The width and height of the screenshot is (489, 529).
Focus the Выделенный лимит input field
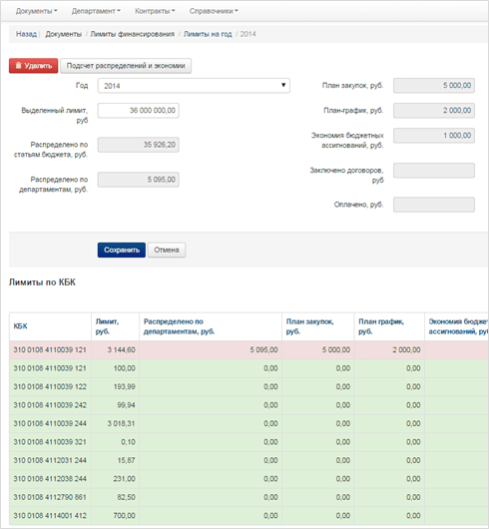point(139,111)
